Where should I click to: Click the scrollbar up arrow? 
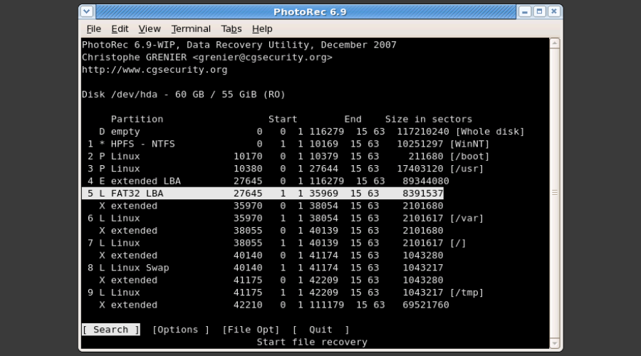click(555, 43)
